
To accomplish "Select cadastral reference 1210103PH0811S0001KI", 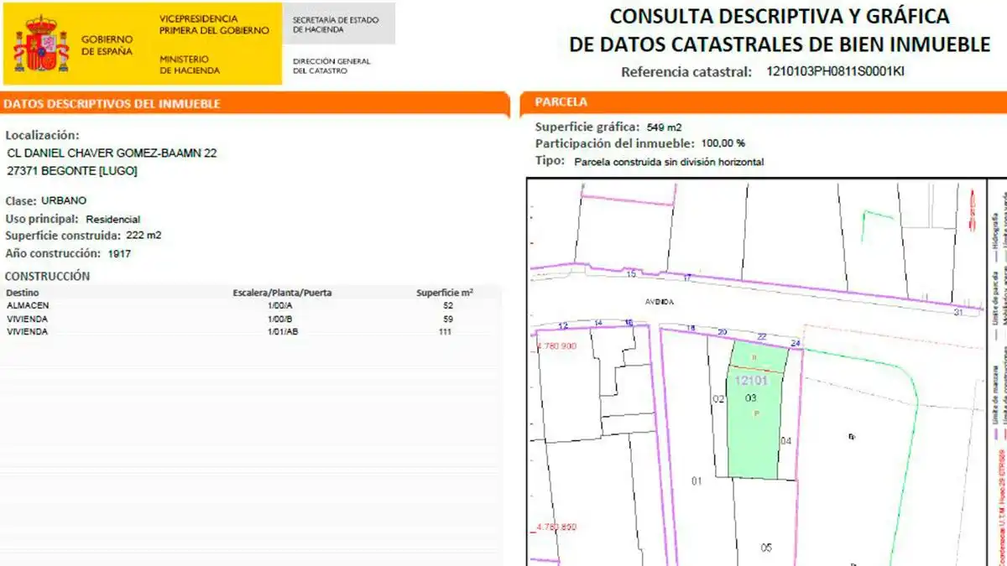I will (x=836, y=71).
